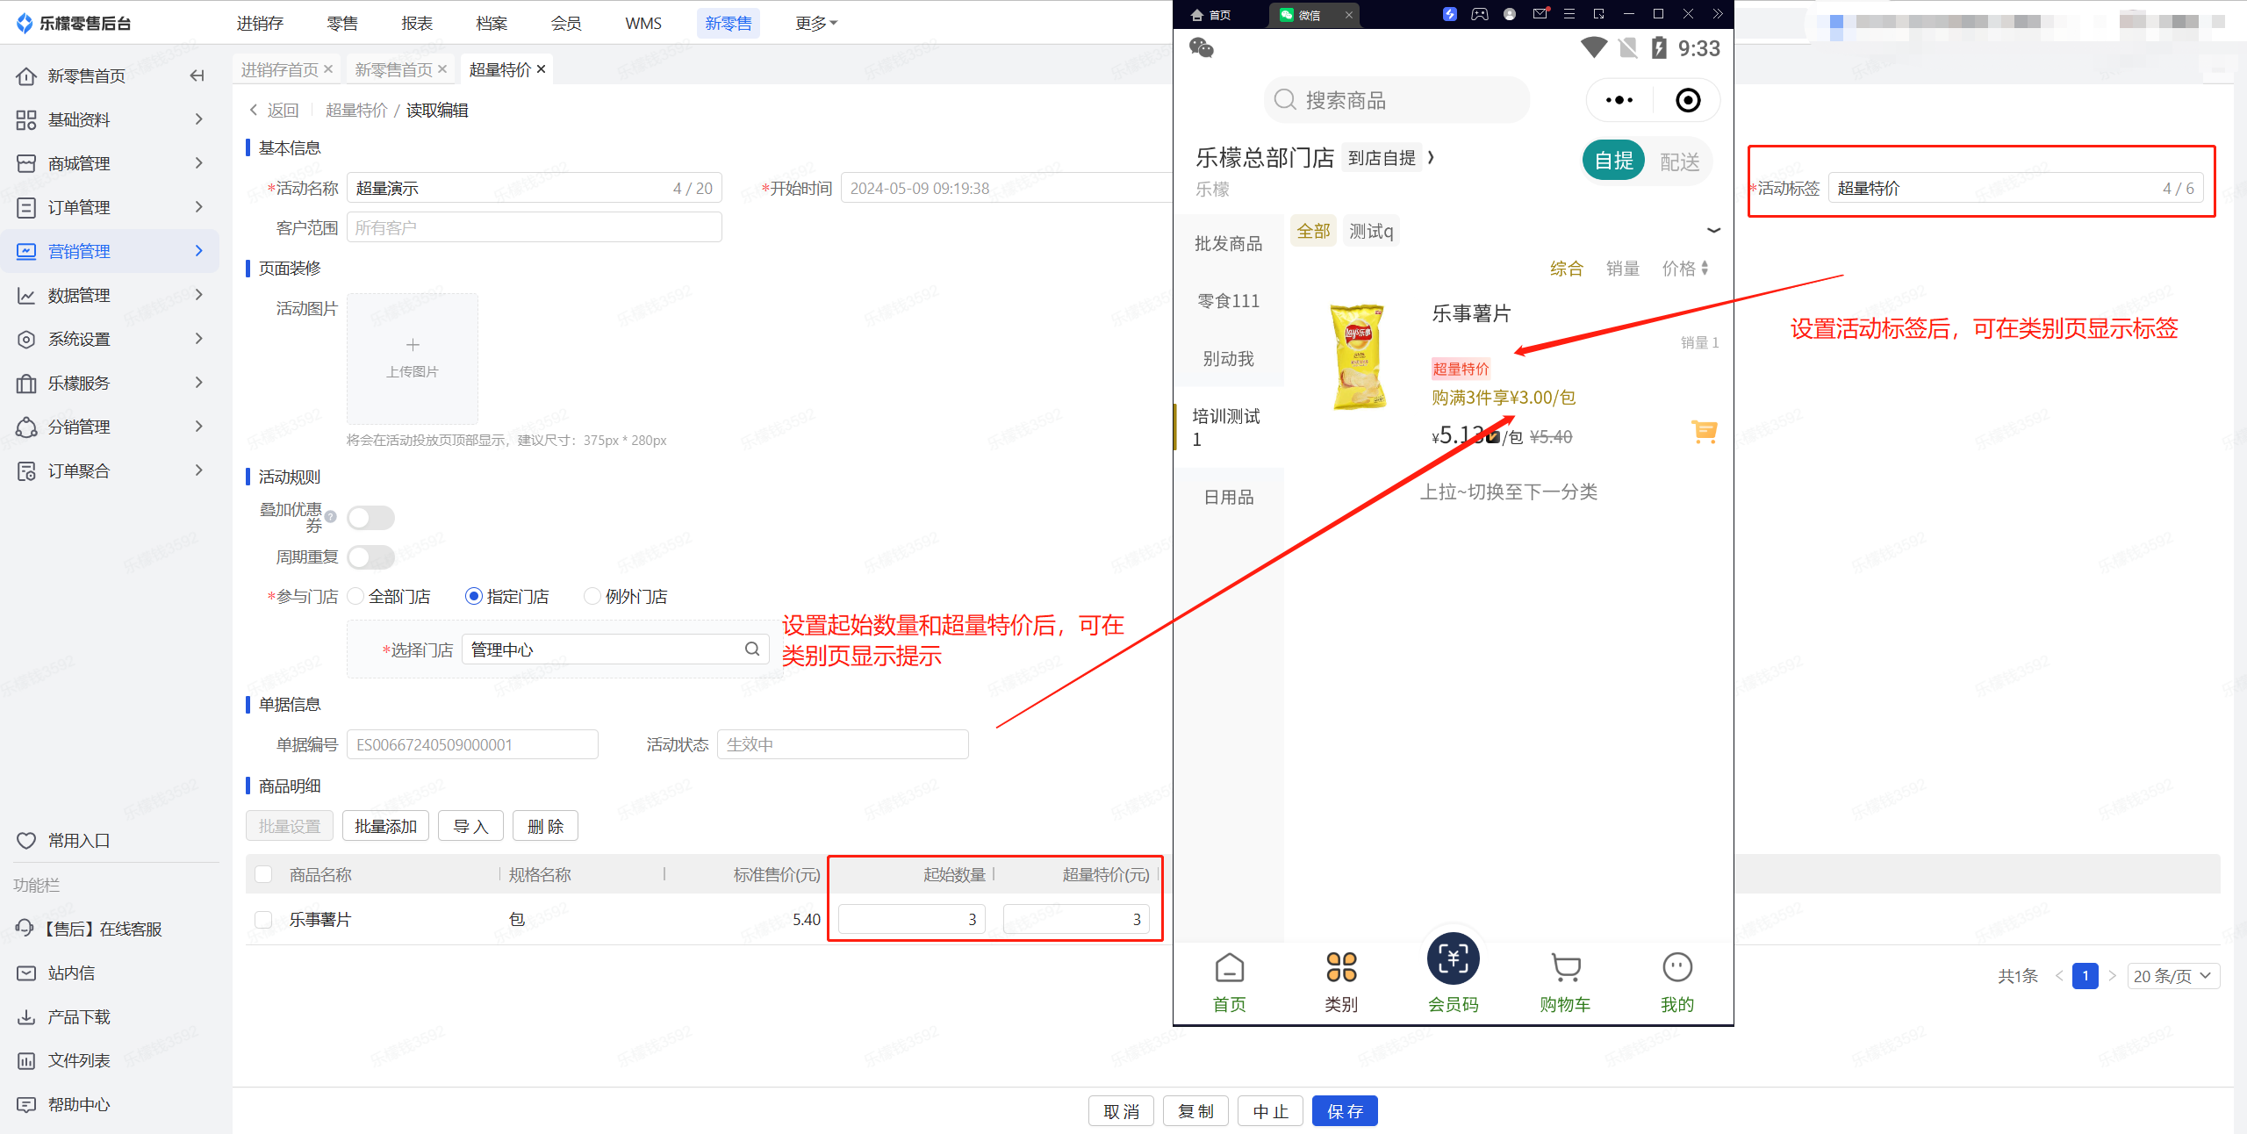The width and height of the screenshot is (2247, 1134).
Task: Click the gamepad icon in emulator title bar
Action: tap(1480, 14)
